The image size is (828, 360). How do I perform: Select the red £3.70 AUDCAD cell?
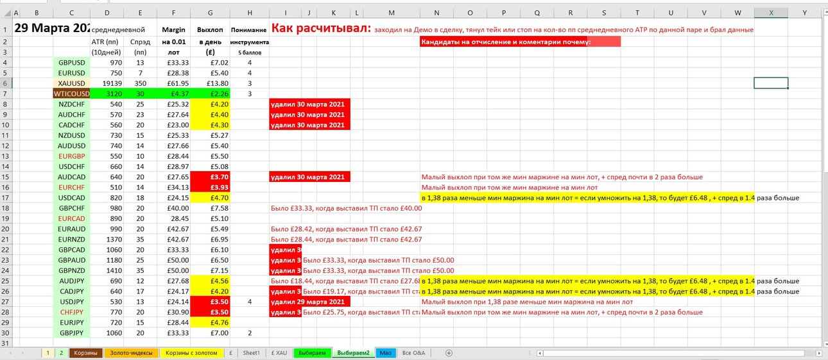pyautogui.click(x=211, y=177)
